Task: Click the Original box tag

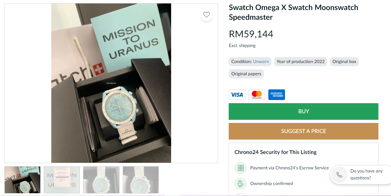Action: (x=344, y=61)
